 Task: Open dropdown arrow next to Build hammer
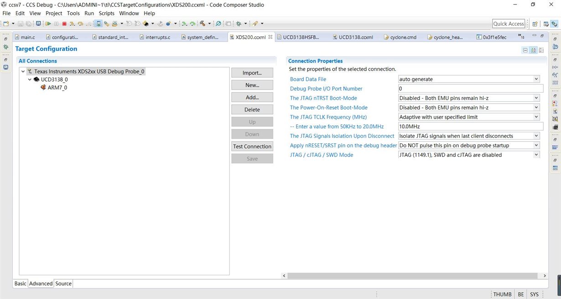coord(209,23)
